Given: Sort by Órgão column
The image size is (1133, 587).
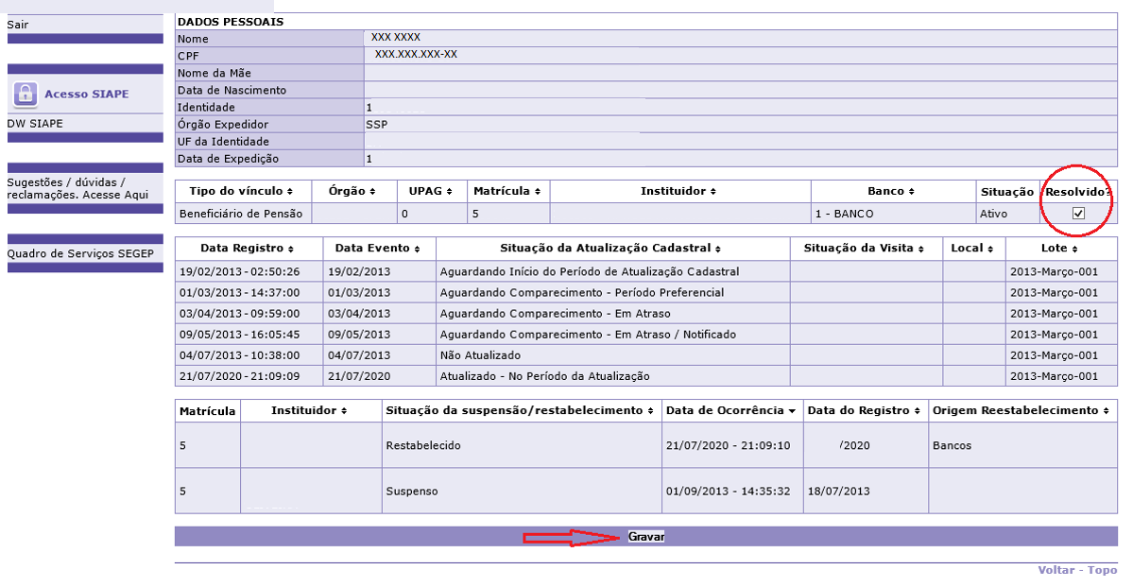Looking at the screenshot, I should (x=352, y=192).
